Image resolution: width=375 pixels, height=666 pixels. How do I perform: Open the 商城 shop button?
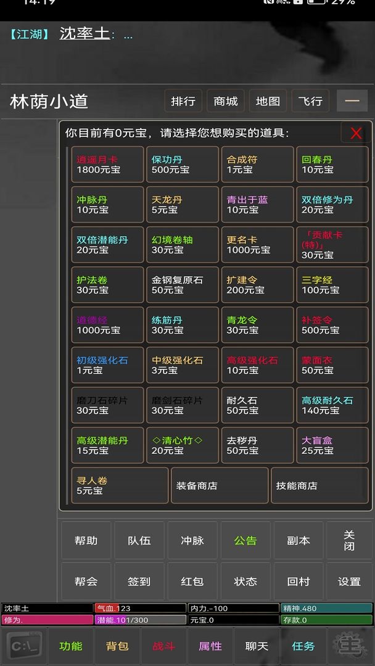coord(226,101)
